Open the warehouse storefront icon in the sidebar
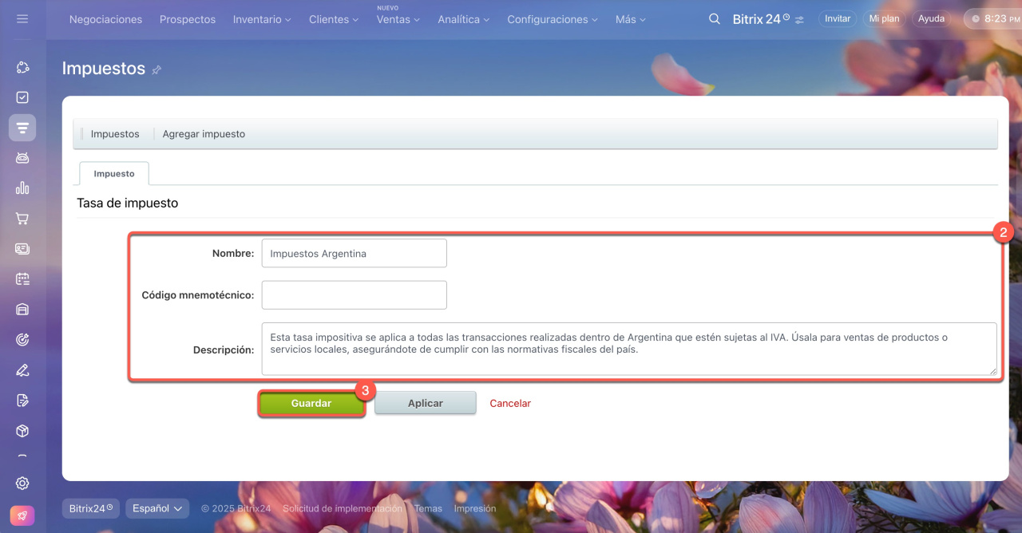The height and width of the screenshot is (533, 1022). tap(22, 310)
